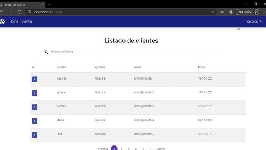The image size is (266, 150).
Task: Click the email@master5 cell
Action: click(144, 134)
